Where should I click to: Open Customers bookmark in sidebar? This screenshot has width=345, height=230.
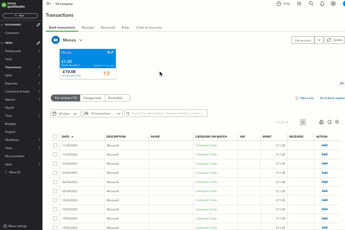(x=12, y=33)
